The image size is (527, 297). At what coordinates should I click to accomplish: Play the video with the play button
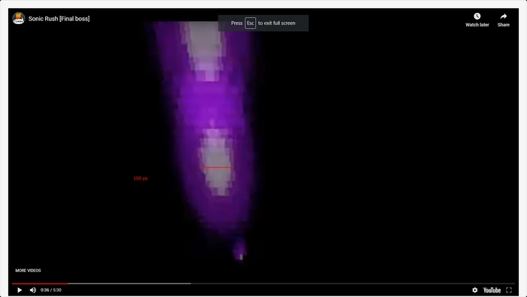tap(20, 290)
